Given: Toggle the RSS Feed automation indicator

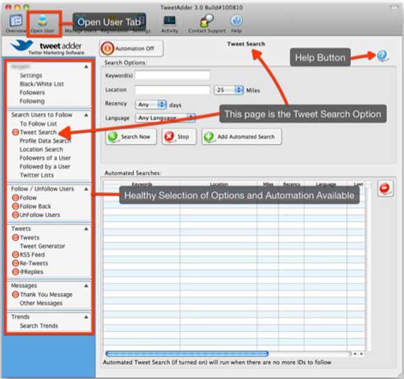Looking at the screenshot, I should point(15,254).
